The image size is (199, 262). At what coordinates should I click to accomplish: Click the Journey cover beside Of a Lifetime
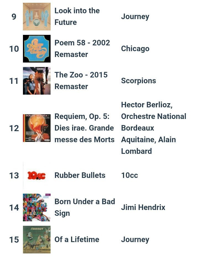coord(37,239)
